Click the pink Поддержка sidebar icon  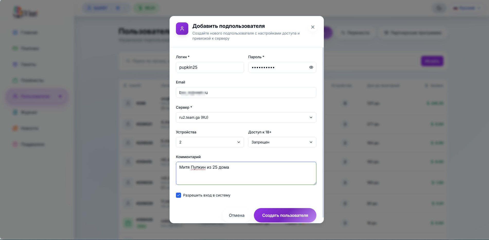coord(15,144)
